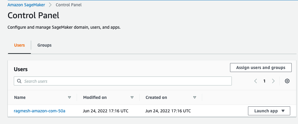Click the Name column header
Viewport: 298px width, 124px height.
pos(20,97)
